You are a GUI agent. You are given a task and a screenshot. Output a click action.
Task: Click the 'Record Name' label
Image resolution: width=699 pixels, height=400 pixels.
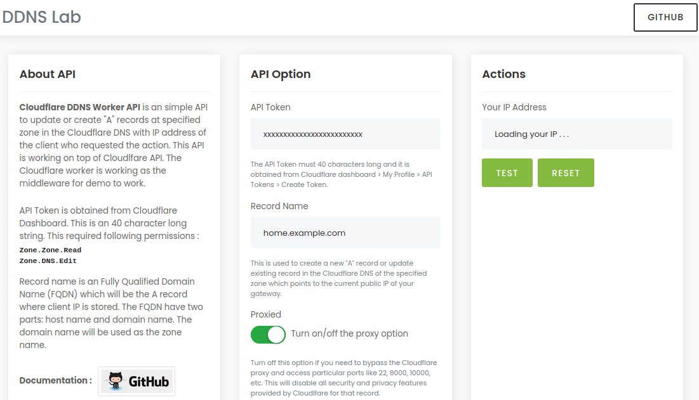pyautogui.click(x=279, y=206)
